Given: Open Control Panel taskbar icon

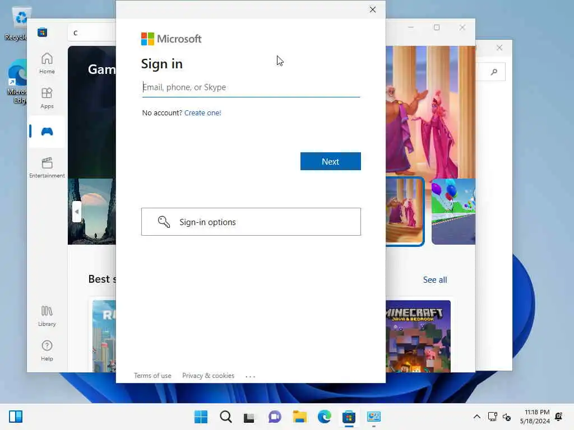Looking at the screenshot, I should pos(374,417).
